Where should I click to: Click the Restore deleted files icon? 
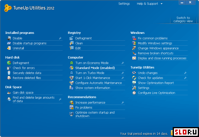tap(9, 78)
